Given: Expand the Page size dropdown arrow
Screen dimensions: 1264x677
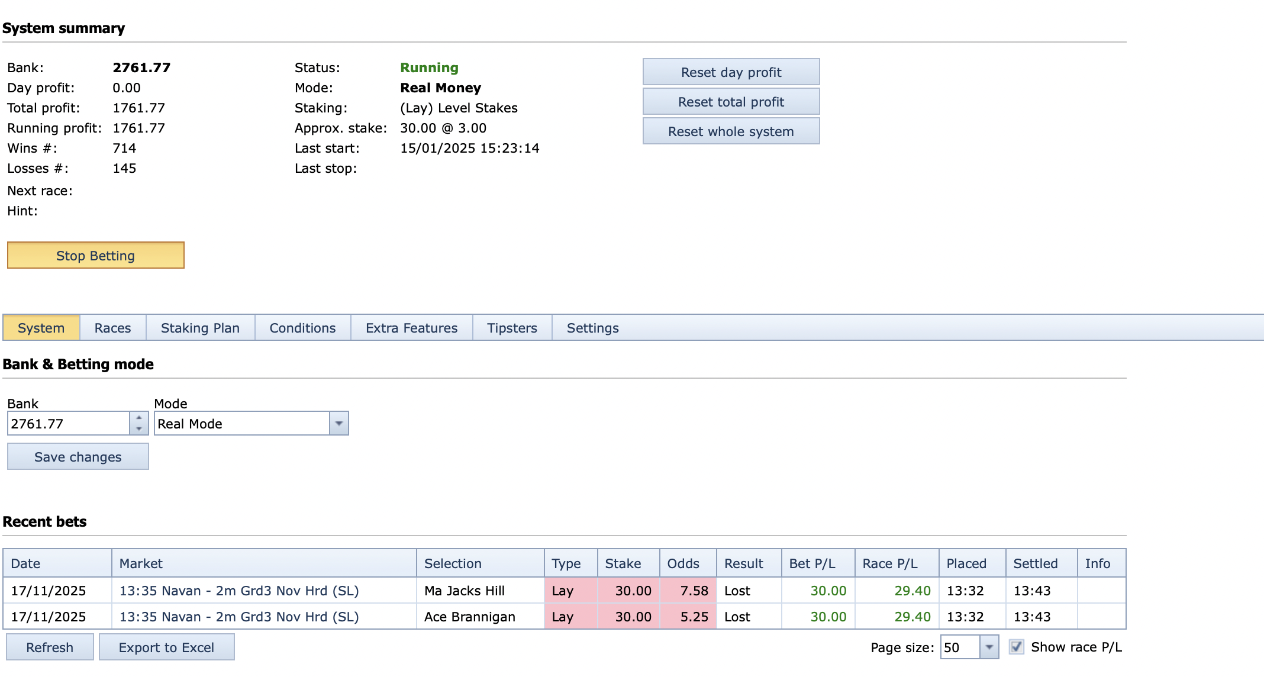Looking at the screenshot, I should [x=989, y=647].
